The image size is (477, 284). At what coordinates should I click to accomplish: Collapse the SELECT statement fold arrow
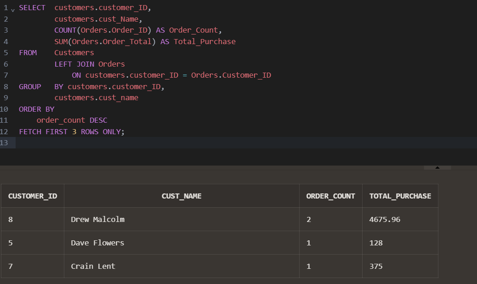[x=13, y=10]
